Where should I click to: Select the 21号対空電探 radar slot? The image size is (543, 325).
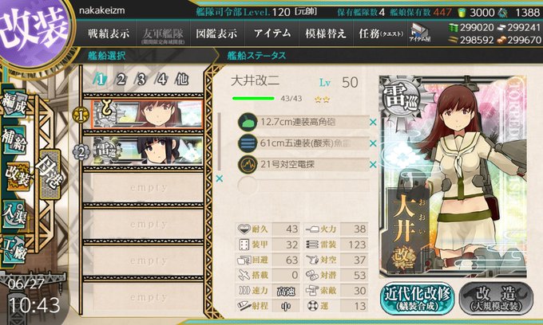pos(303,164)
